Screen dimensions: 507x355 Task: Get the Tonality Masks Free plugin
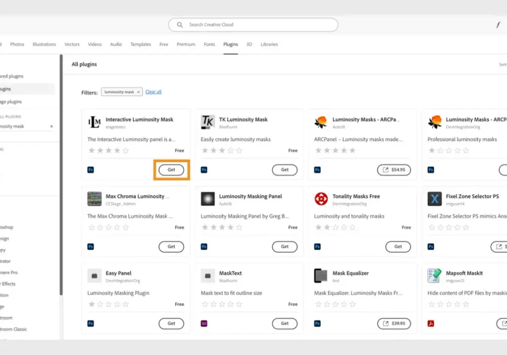coord(398,246)
